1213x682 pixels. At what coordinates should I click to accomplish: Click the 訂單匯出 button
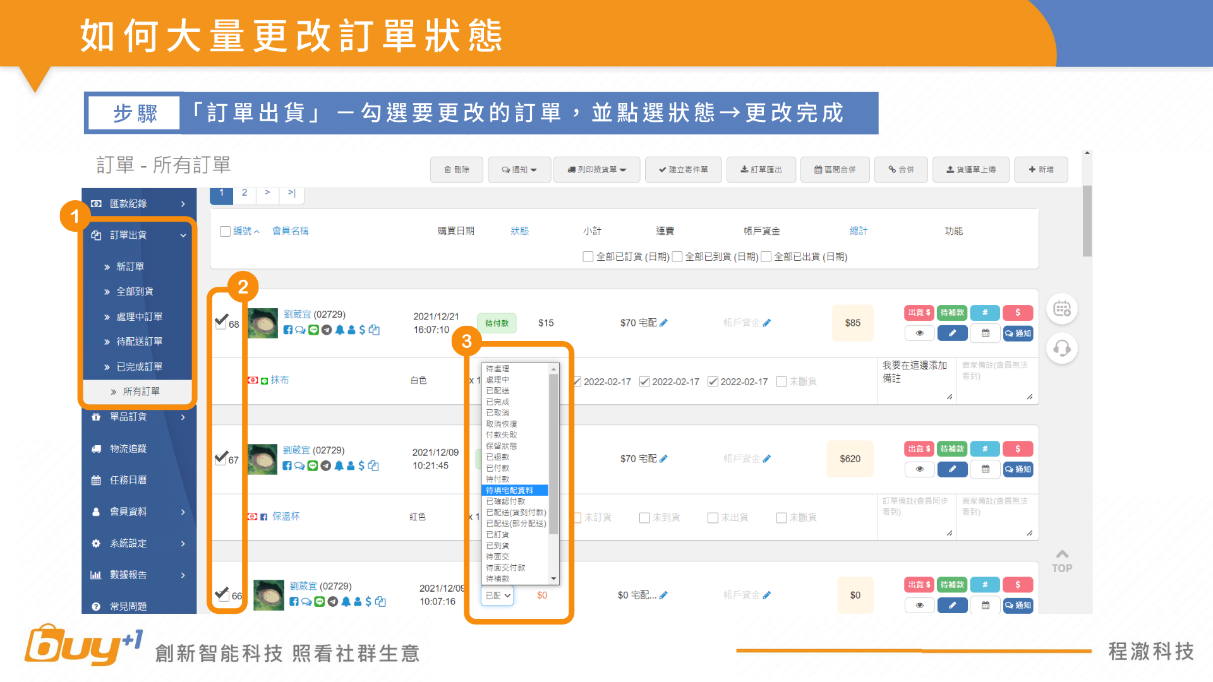(x=761, y=170)
